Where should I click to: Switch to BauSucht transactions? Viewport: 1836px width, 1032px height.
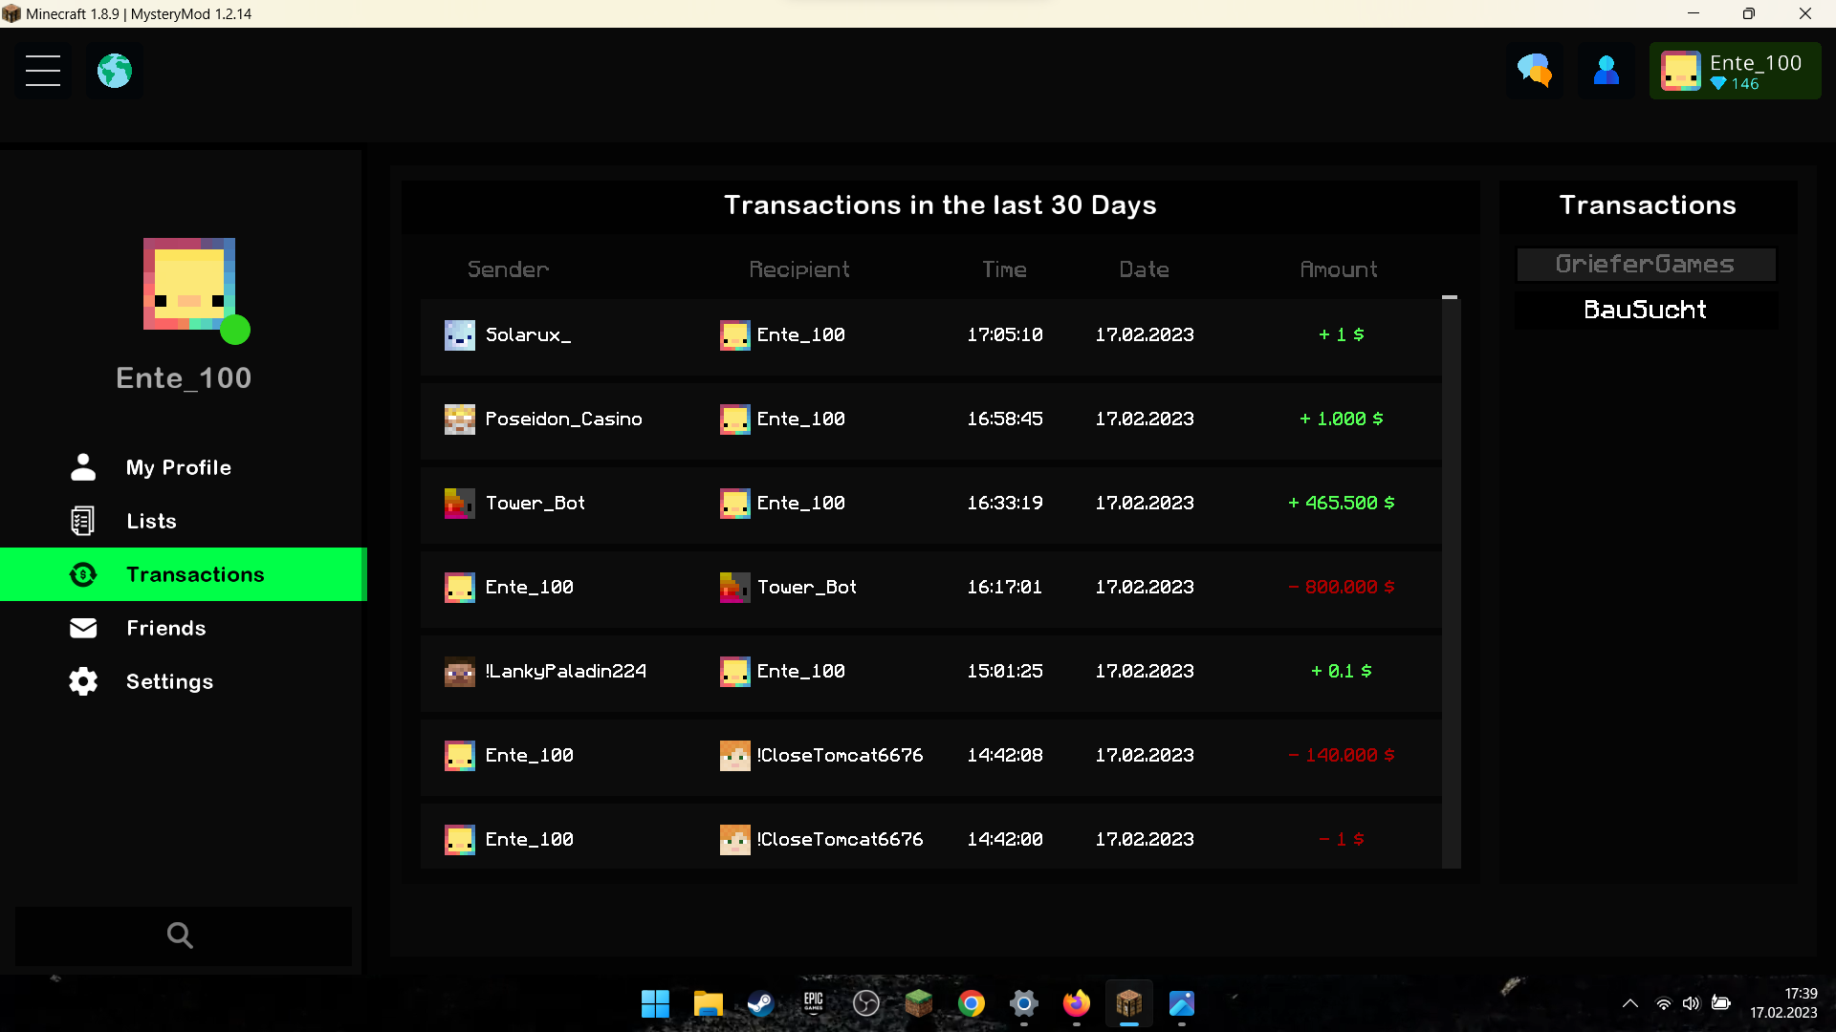tap(1646, 311)
